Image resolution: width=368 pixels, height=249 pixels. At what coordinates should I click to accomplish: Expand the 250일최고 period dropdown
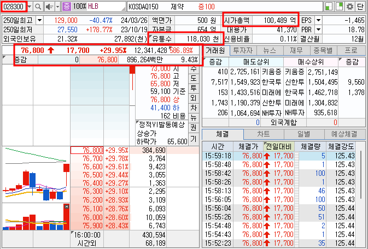tap(40, 20)
